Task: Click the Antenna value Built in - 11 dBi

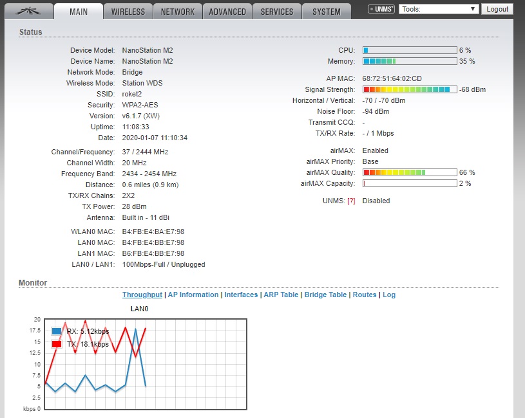Action: 146,217
